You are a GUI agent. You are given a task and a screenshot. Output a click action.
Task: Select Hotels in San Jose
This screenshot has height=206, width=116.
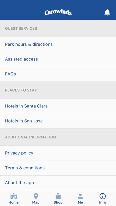click(58, 121)
